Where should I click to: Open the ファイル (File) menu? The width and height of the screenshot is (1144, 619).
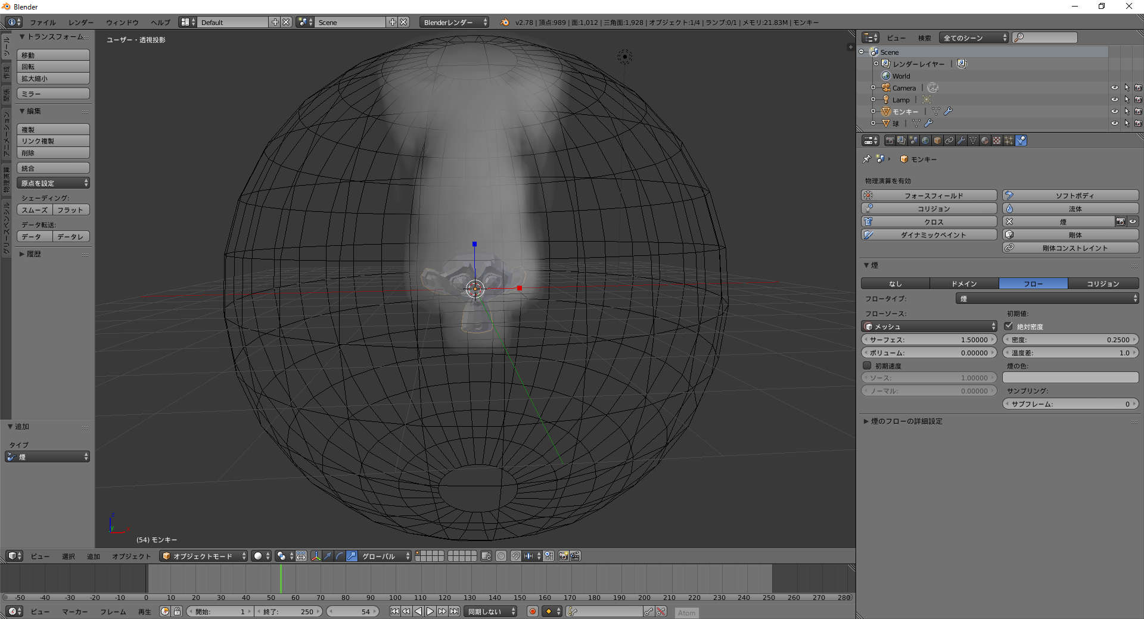pyautogui.click(x=43, y=23)
